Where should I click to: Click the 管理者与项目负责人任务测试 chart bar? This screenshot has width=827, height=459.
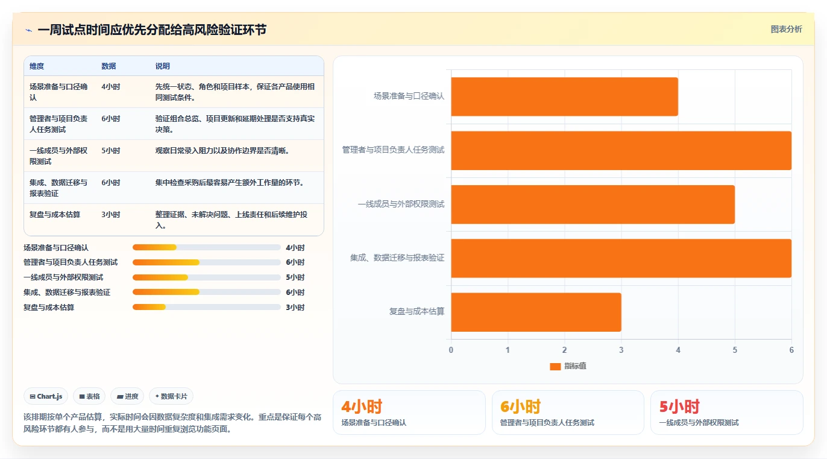pos(621,150)
